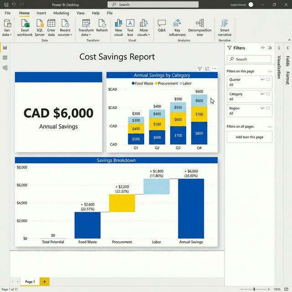Screen dimensions: 292x292
Task: Add a new page with plus button
Action: pyautogui.click(x=44, y=282)
